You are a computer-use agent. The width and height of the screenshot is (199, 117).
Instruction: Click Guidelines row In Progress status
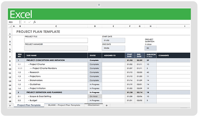tap(95, 84)
